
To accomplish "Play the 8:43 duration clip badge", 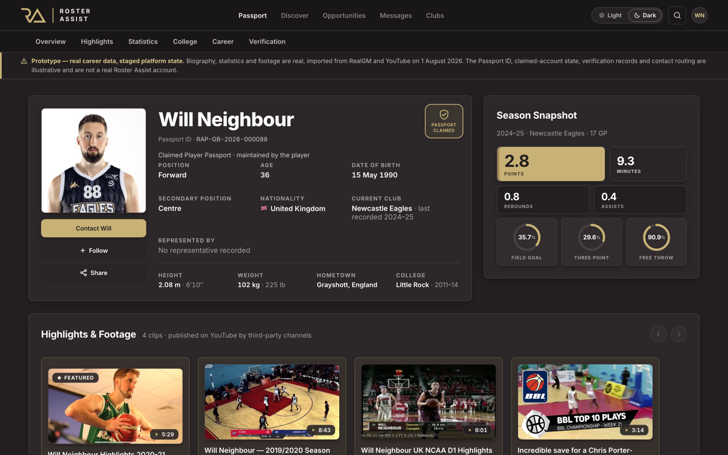I will point(322,430).
